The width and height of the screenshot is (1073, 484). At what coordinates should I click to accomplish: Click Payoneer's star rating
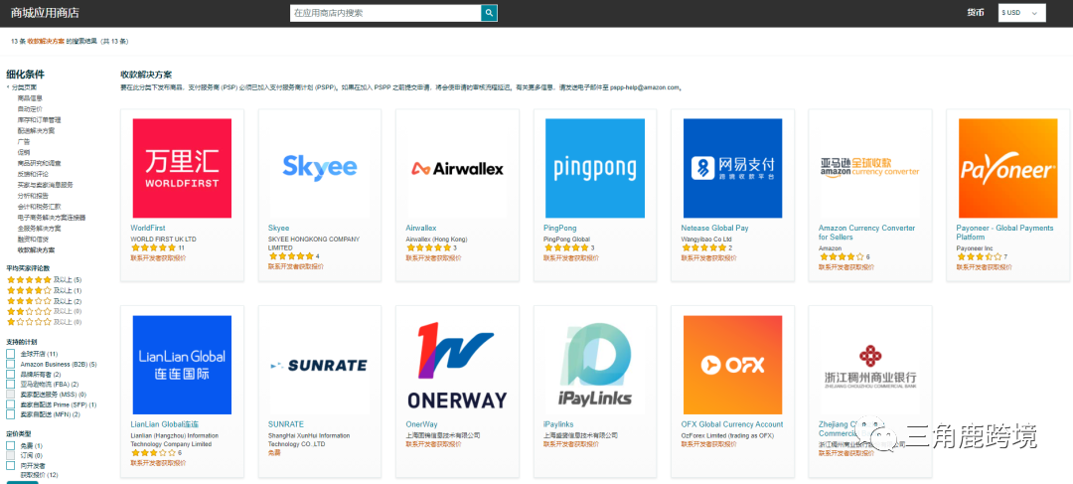point(980,256)
